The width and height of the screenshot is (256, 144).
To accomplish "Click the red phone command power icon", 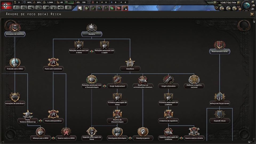I will tap(93, 2).
